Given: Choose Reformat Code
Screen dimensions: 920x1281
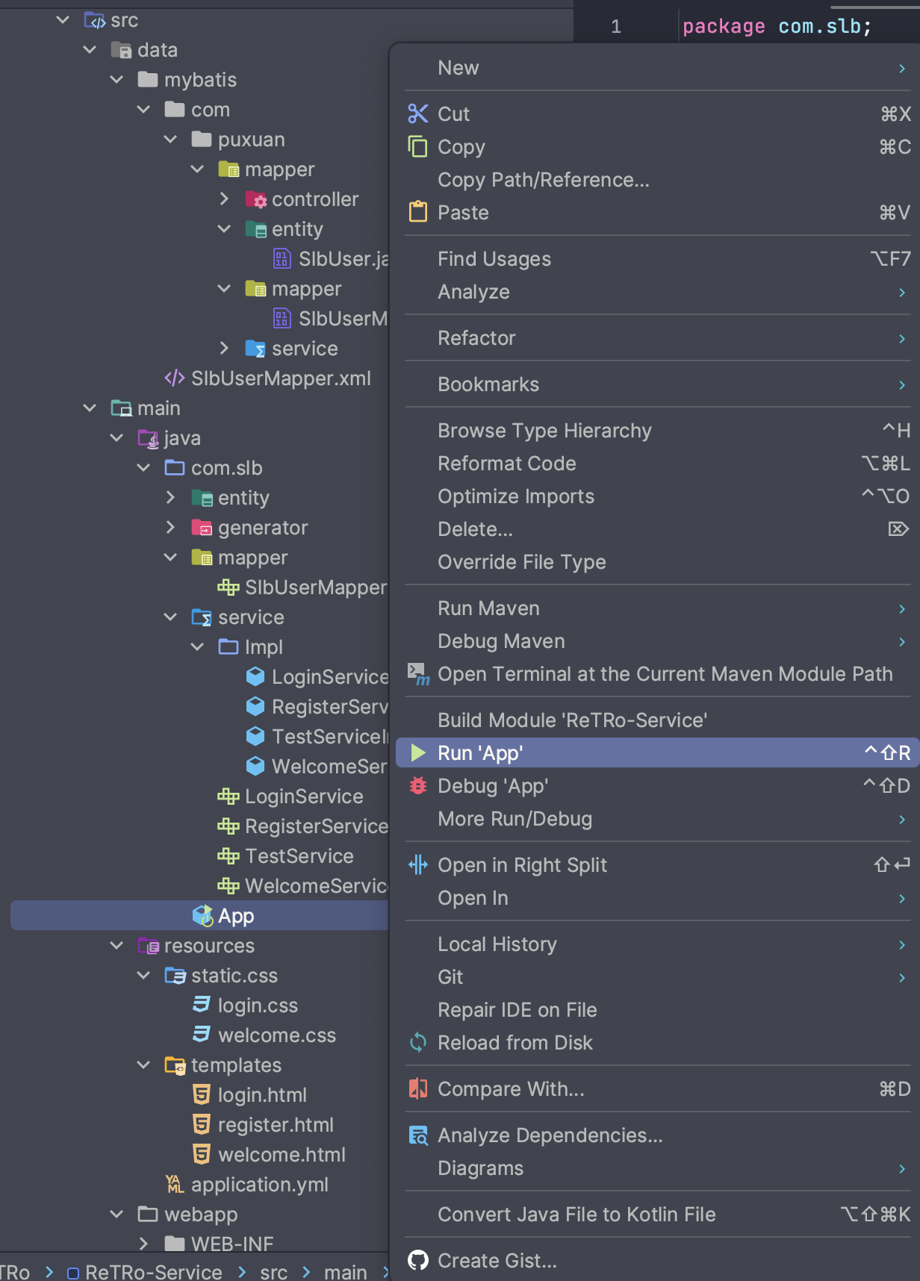Looking at the screenshot, I should tap(657, 464).
